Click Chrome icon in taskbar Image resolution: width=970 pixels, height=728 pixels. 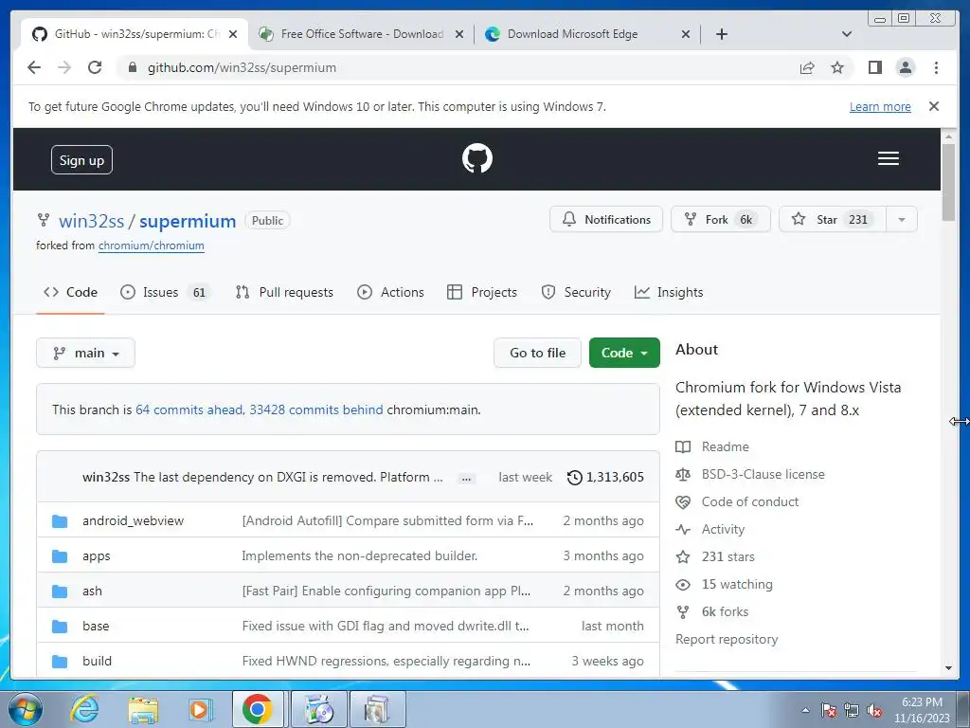258,709
